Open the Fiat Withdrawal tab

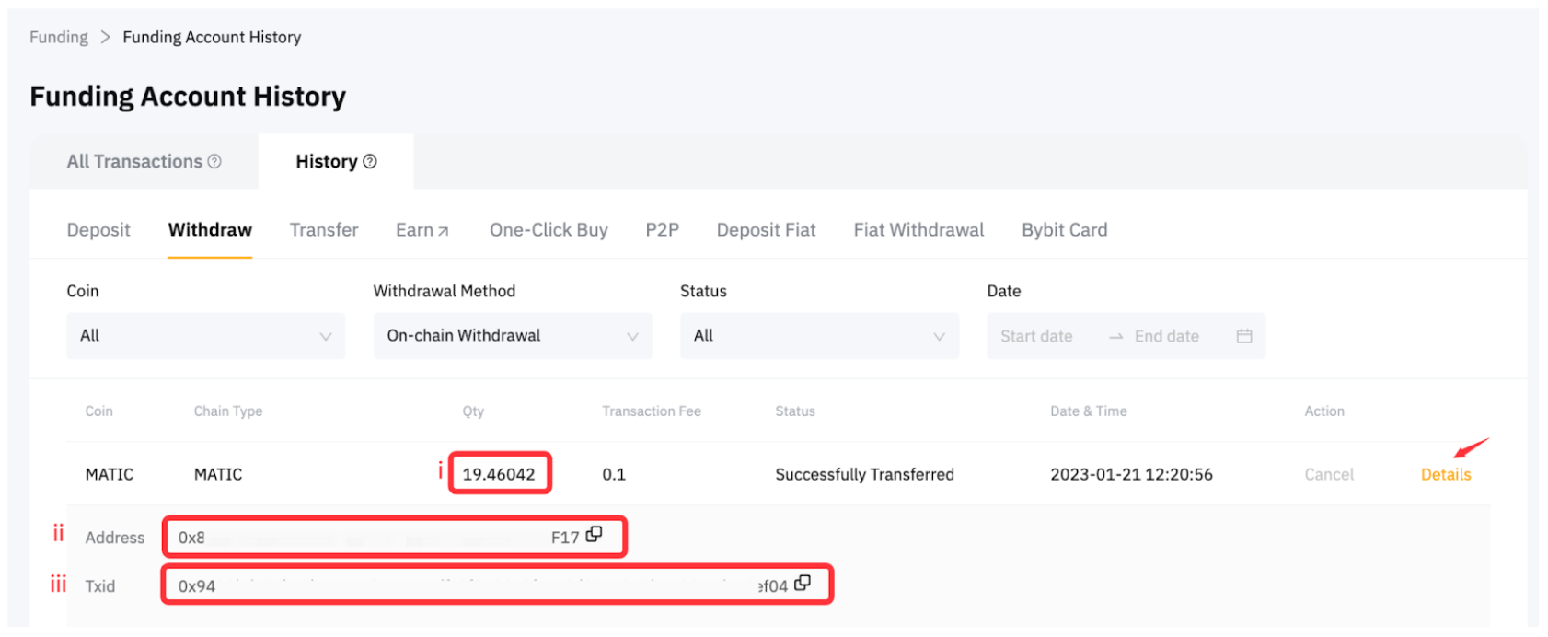918,230
